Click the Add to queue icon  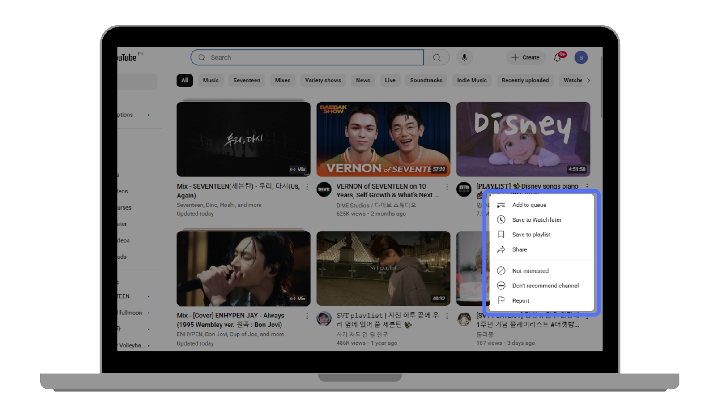click(x=501, y=205)
